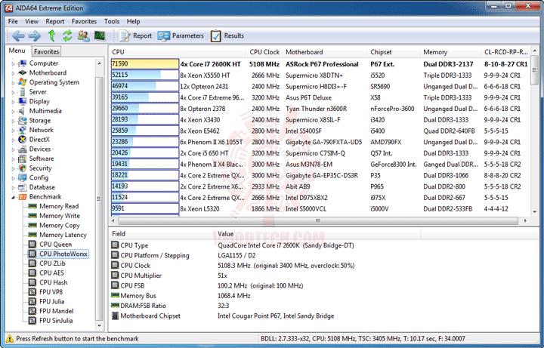Click the dark monitor icon in toolbar
The height and width of the screenshot is (348, 544).
pos(100,35)
